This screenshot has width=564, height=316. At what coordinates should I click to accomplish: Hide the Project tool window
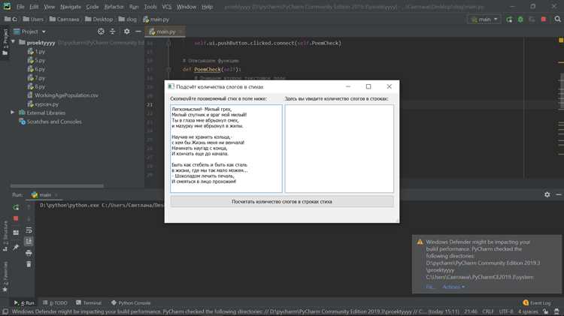point(138,32)
